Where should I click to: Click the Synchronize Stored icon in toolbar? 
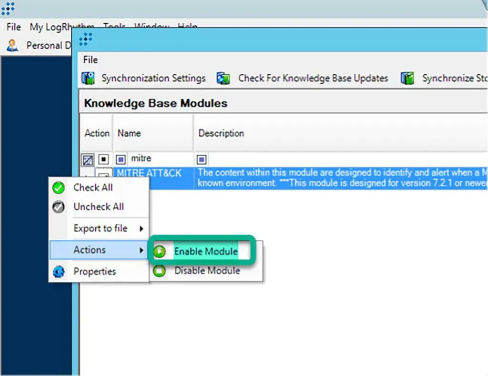[407, 79]
